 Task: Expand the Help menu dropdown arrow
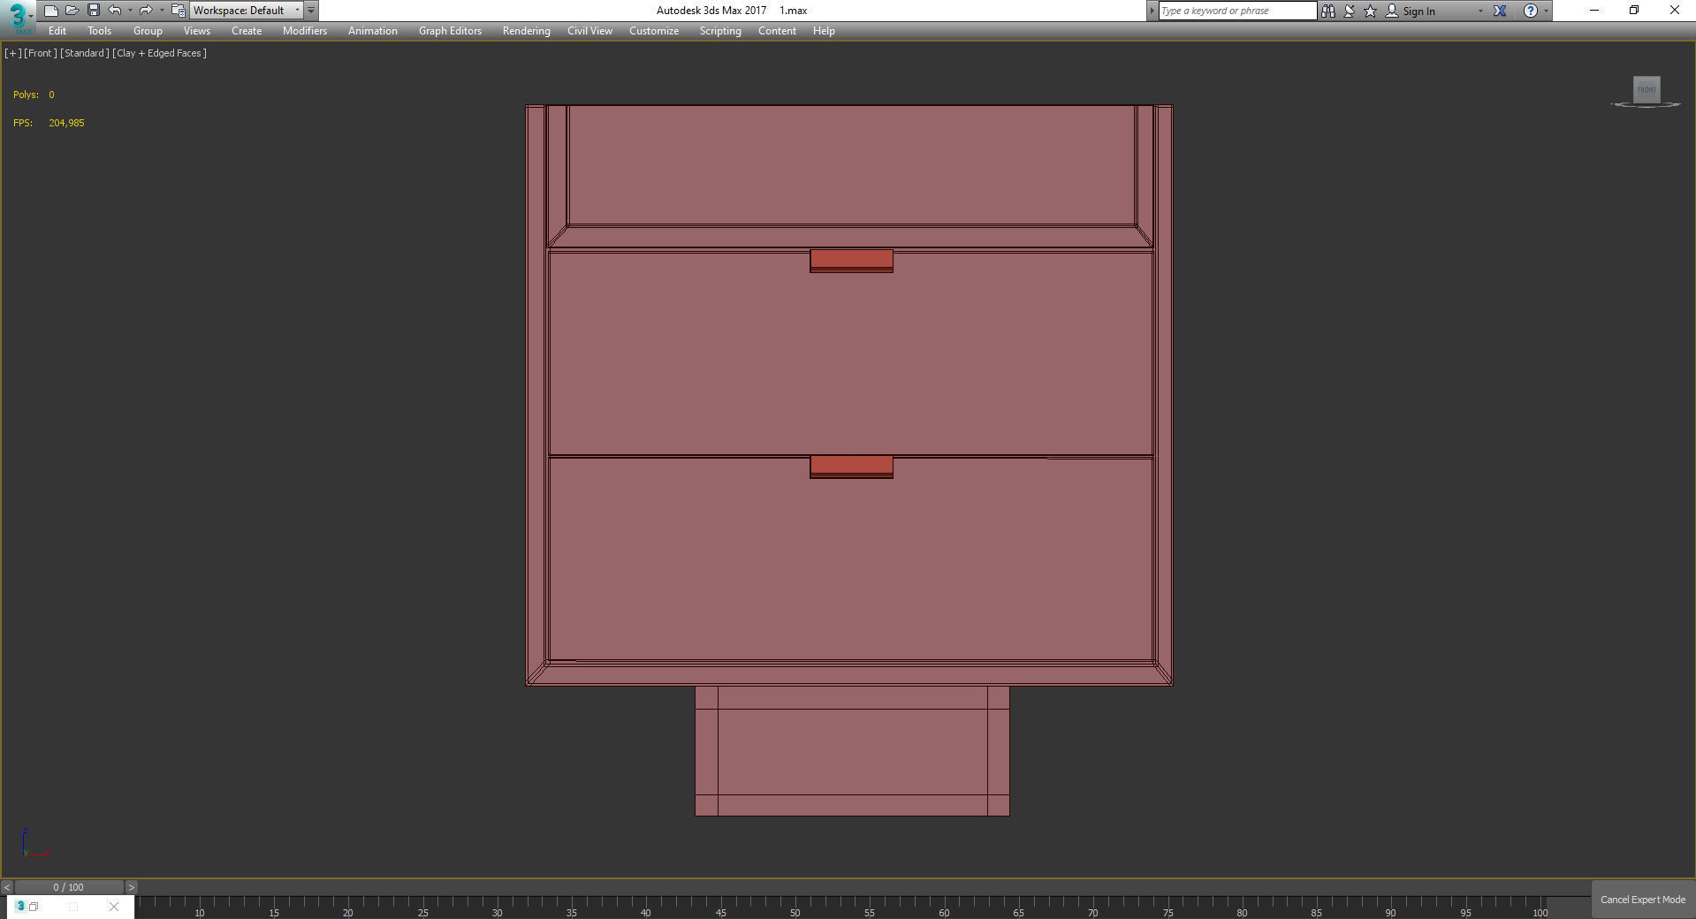pos(1546,11)
